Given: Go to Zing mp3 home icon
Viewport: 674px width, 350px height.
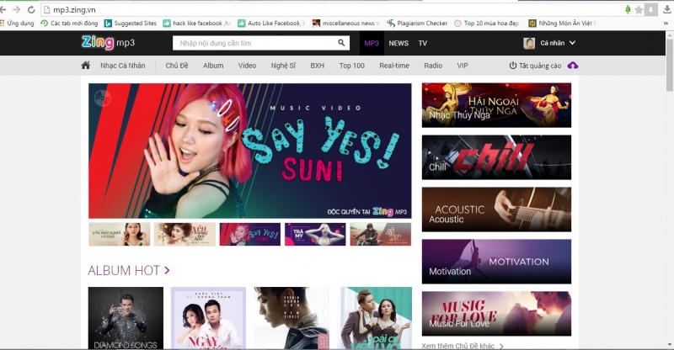Looking at the screenshot, I should coord(86,66).
